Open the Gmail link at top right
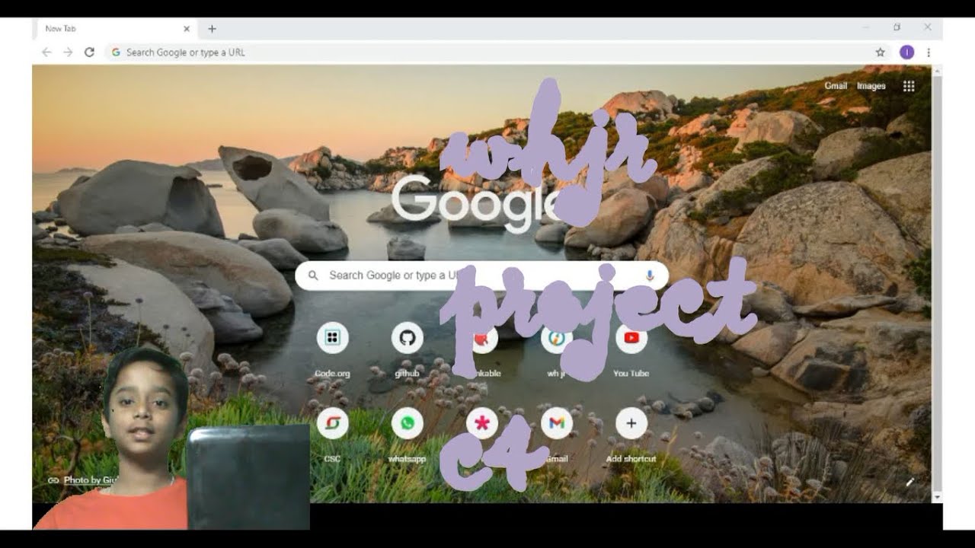This screenshot has width=975, height=548. tap(836, 86)
